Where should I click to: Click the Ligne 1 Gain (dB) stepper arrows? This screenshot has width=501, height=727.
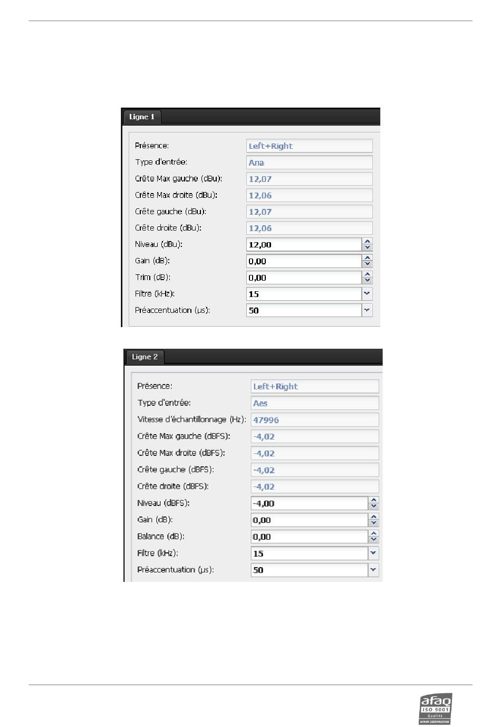368,261
